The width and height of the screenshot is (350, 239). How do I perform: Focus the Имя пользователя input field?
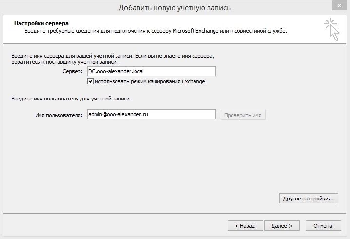coord(151,114)
